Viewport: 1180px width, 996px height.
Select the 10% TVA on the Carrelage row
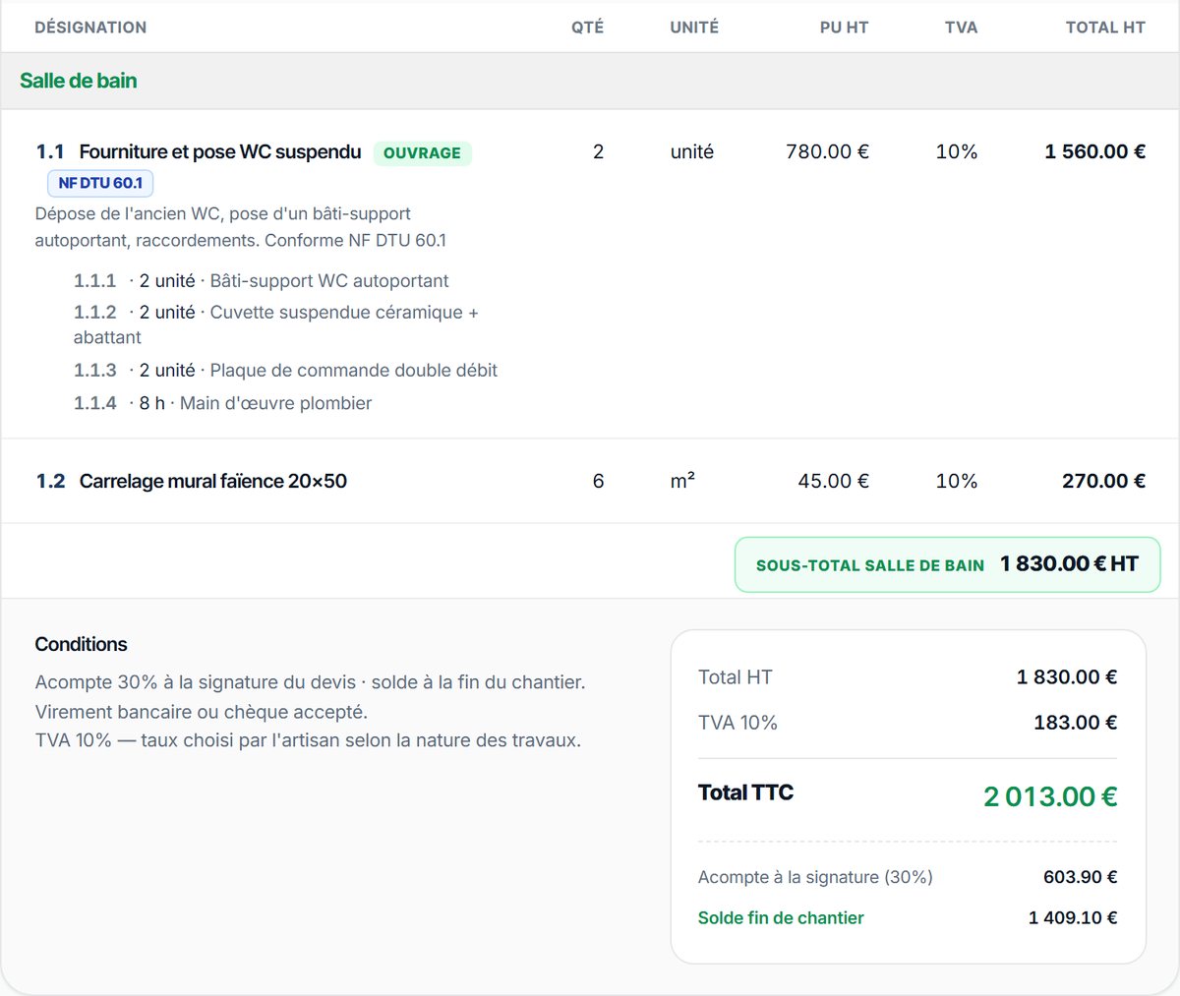(957, 481)
